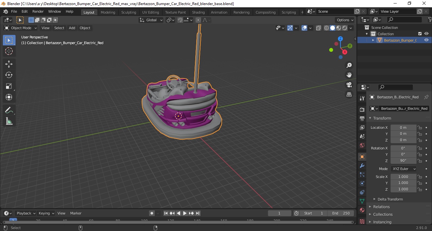432x231 pixels.
Task: Open the File menu
Action: (14, 11)
